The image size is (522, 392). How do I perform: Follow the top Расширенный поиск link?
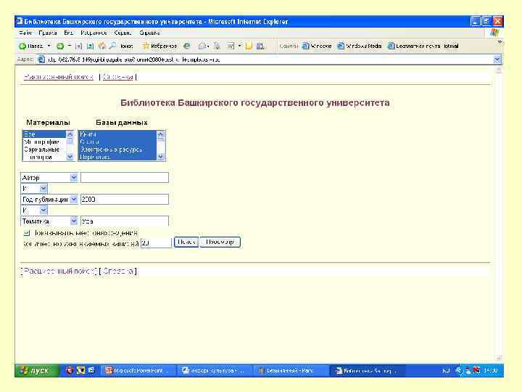(x=59, y=77)
